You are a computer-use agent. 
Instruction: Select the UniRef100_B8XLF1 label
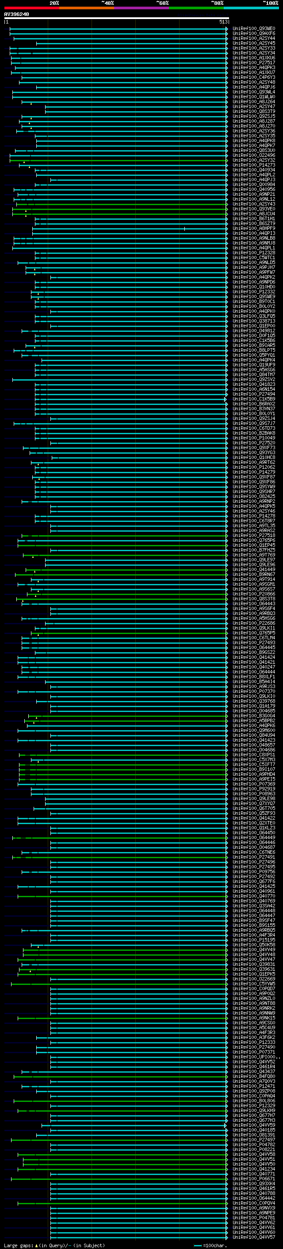[254, 677]
